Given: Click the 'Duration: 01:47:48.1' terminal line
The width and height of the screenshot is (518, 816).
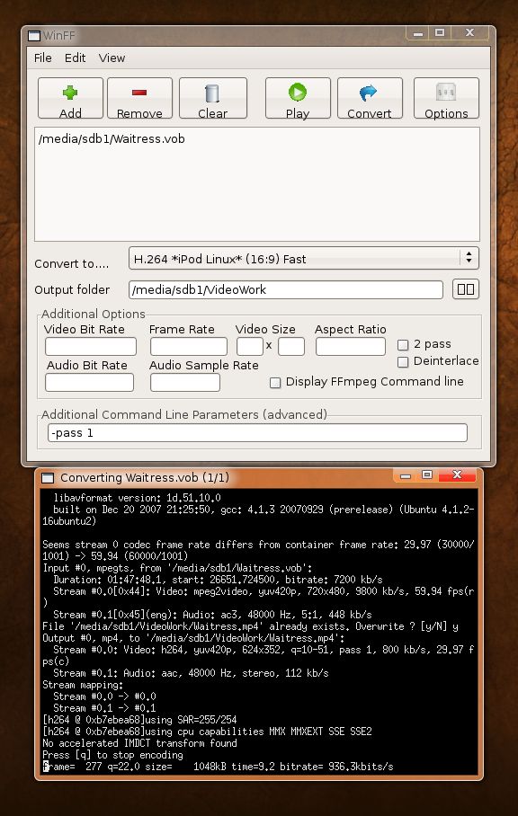Looking at the screenshot, I should [218, 580].
